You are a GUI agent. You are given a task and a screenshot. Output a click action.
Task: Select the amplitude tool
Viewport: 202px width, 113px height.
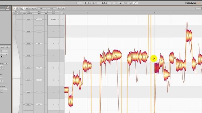[30, 8]
